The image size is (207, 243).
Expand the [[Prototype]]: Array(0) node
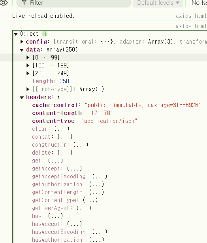28,89
